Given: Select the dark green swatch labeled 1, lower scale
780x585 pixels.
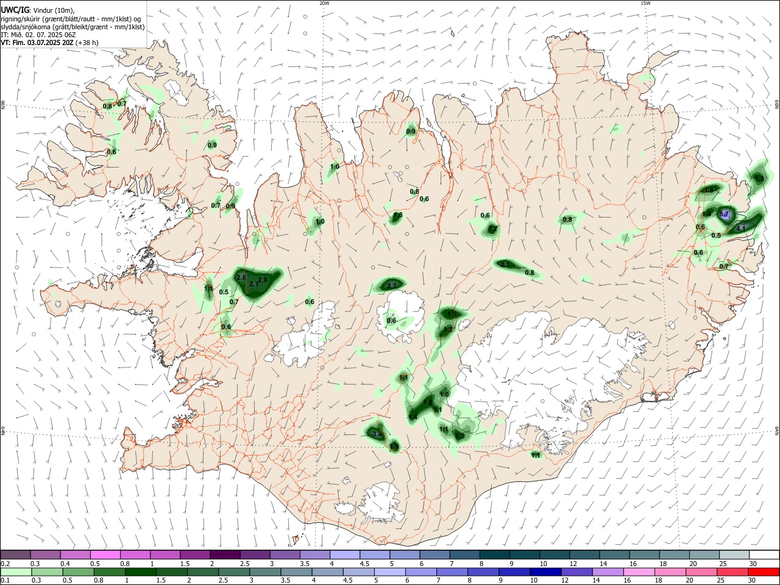Looking at the screenshot, I should click(140, 572).
